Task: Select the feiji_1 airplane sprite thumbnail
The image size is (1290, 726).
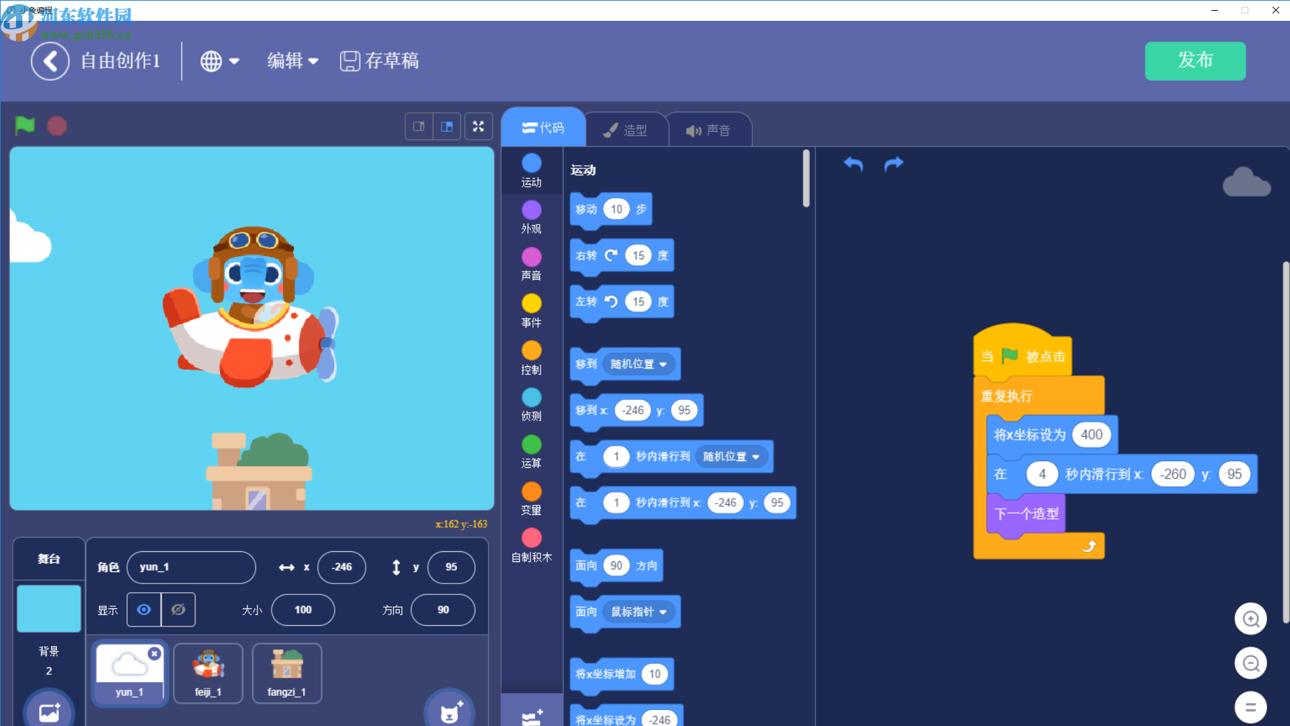Action: (208, 673)
